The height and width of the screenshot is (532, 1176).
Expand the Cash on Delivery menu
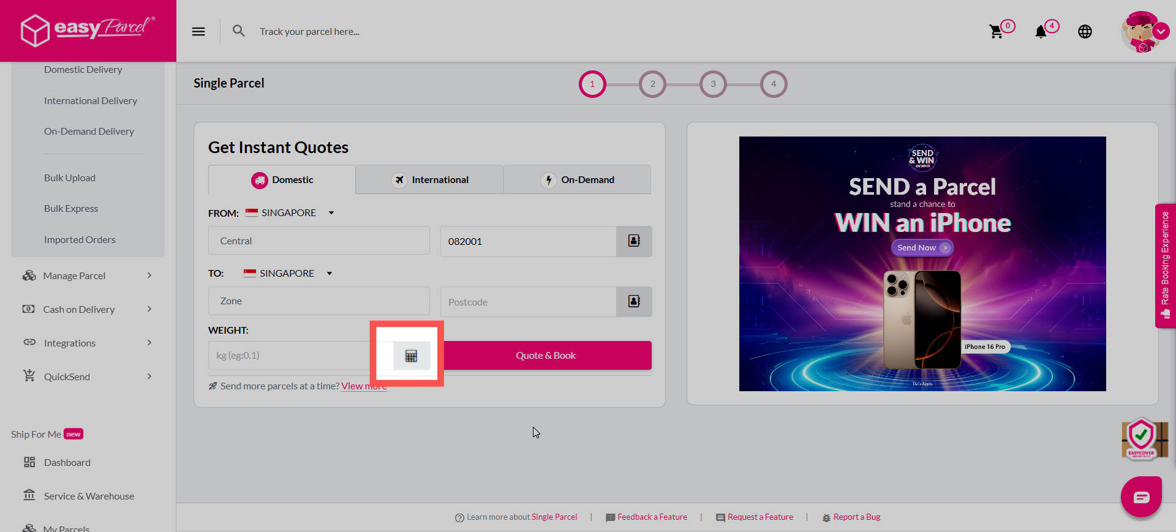(x=149, y=309)
